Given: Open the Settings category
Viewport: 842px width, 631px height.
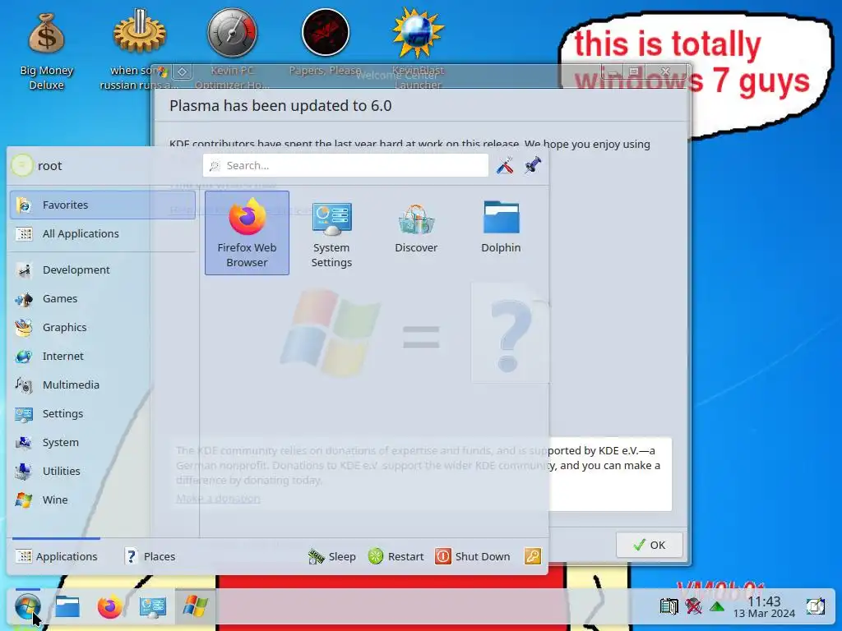Looking at the screenshot, I should [103, 414].
